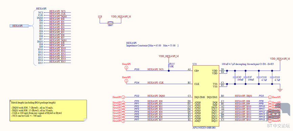This screenshot has width=293, height=131.
Task: Click pin number B3 at the DQS/DM1 pin
Action: tap(223, 96)
